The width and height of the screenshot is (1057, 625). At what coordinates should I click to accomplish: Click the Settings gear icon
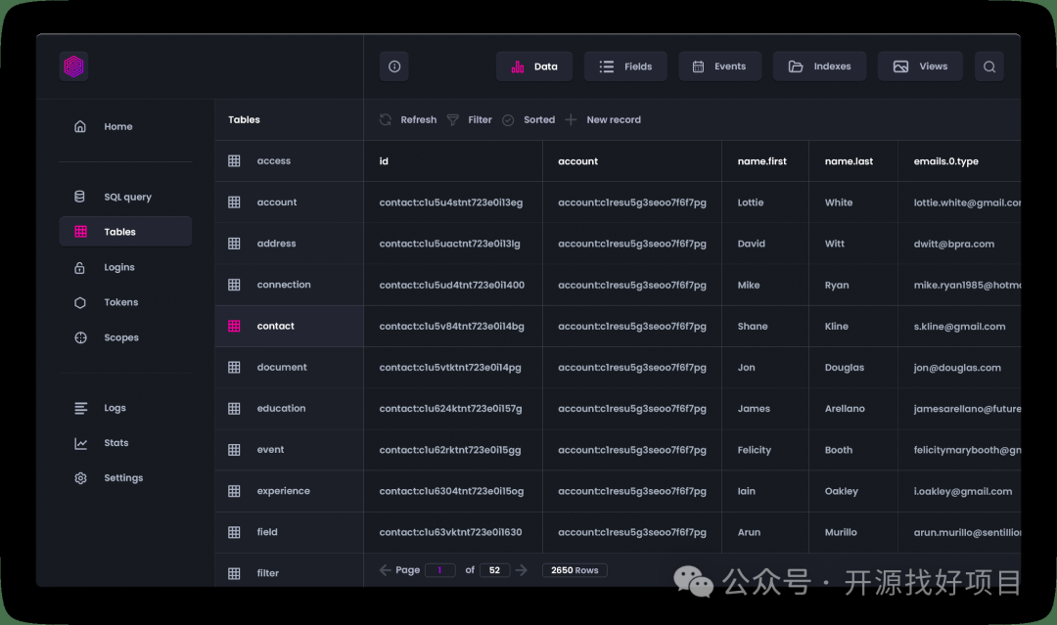80,477
